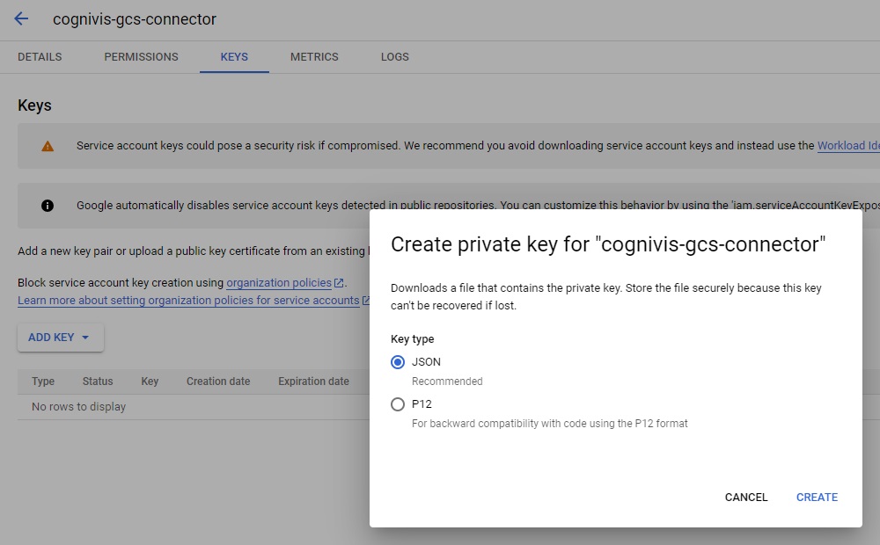Expand the ADD KEY dropdown
This screenshot has height=545, width=880.
(60, 338)
